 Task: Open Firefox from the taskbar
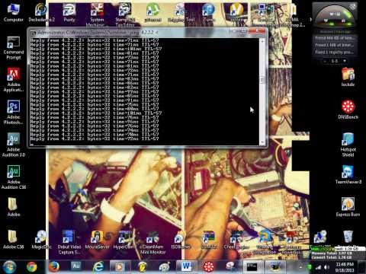coord(54,267)
